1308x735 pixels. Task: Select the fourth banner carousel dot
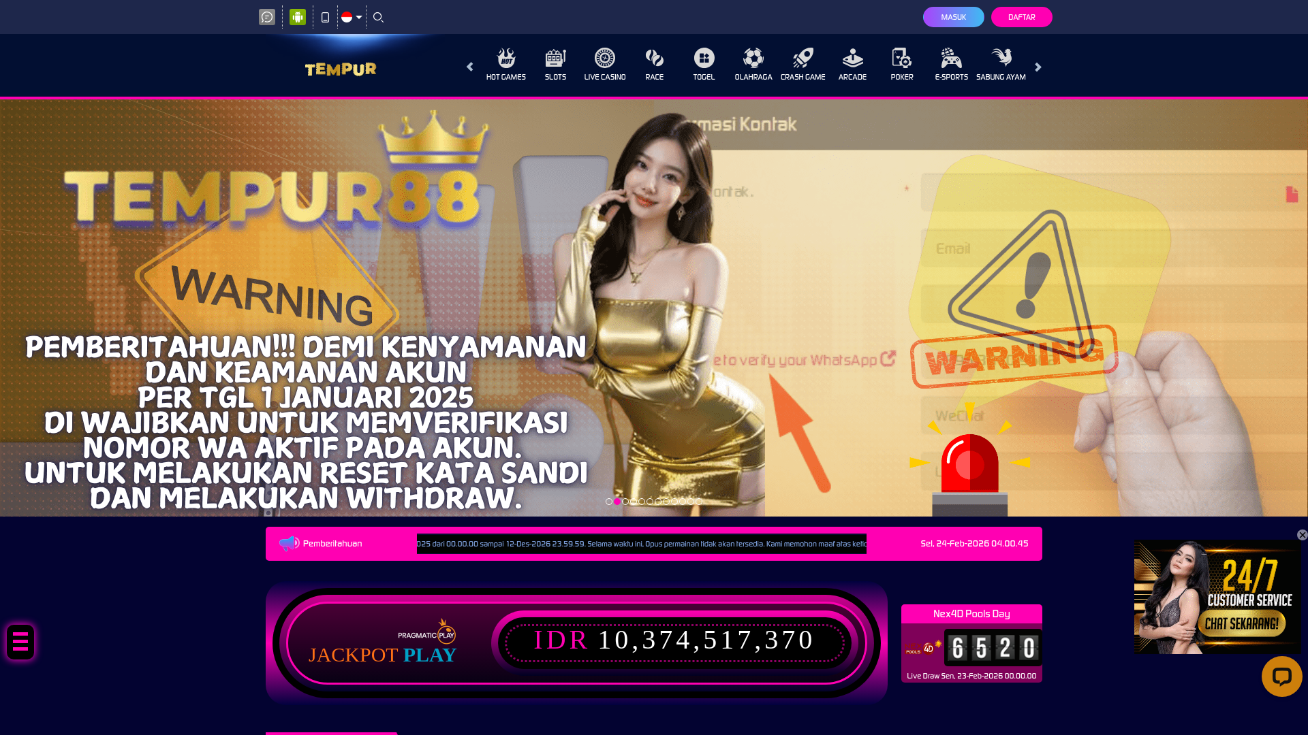(634, 502)
